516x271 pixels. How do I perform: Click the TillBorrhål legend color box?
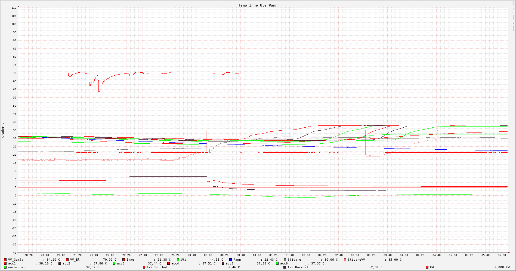point(285,267)
